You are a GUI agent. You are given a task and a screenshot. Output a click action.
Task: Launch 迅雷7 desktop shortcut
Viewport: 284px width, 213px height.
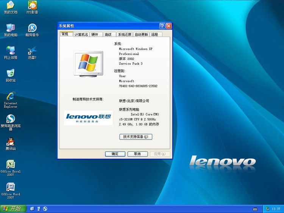pos(32,53)
